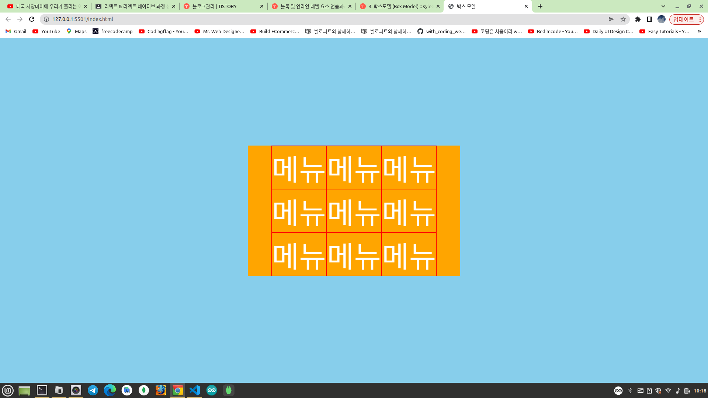Close the 리액트 & 리액트 네이티브 tab
Screen dimensions: 708x398
(x=174, y=6)
